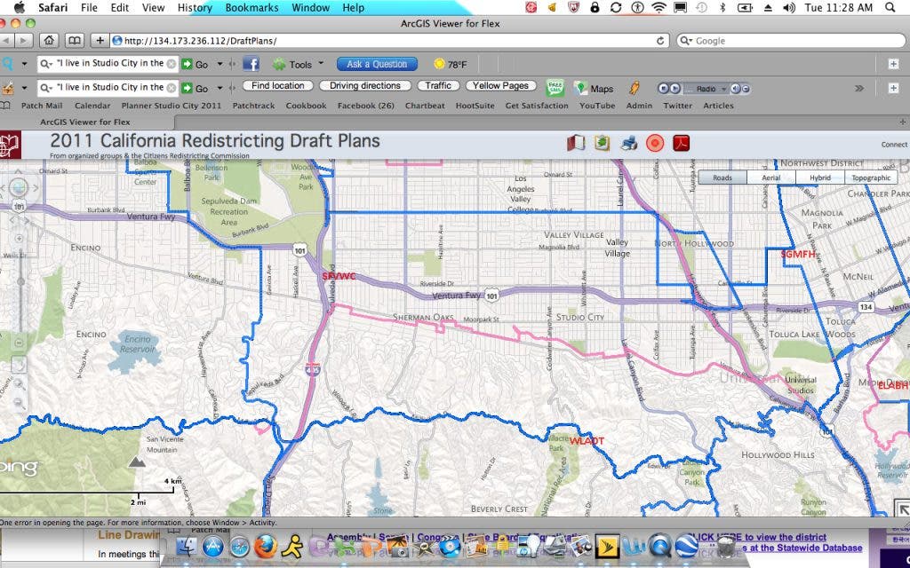Click the add bookmark plus button
The image size is (910, 568).
pyautogui.click(x=100, y=41)
